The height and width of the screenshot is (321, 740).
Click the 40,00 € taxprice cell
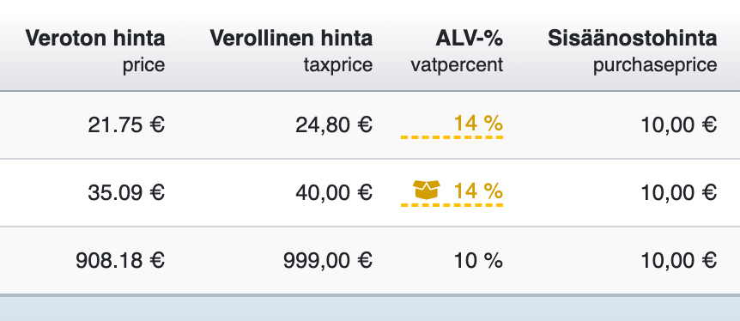334,192
